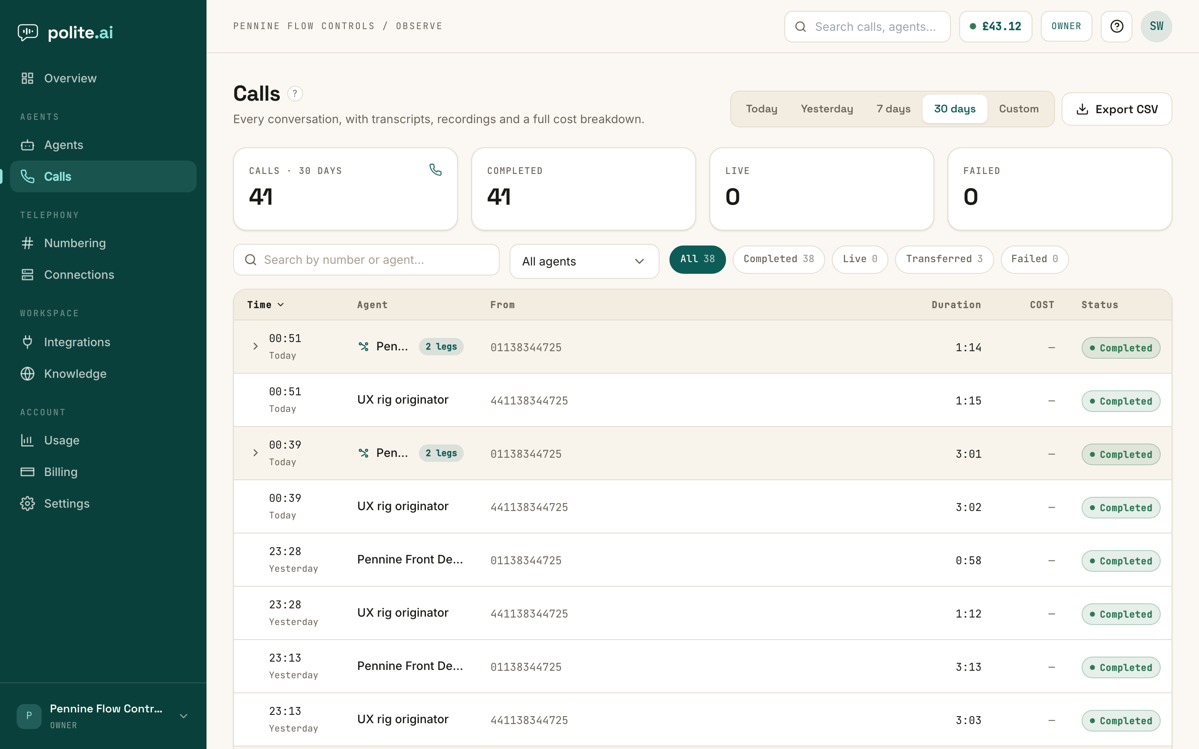Expand the 00:39 two-leg call row
The width and height of the screenshot is (1199, 749).
coord(255,453)
